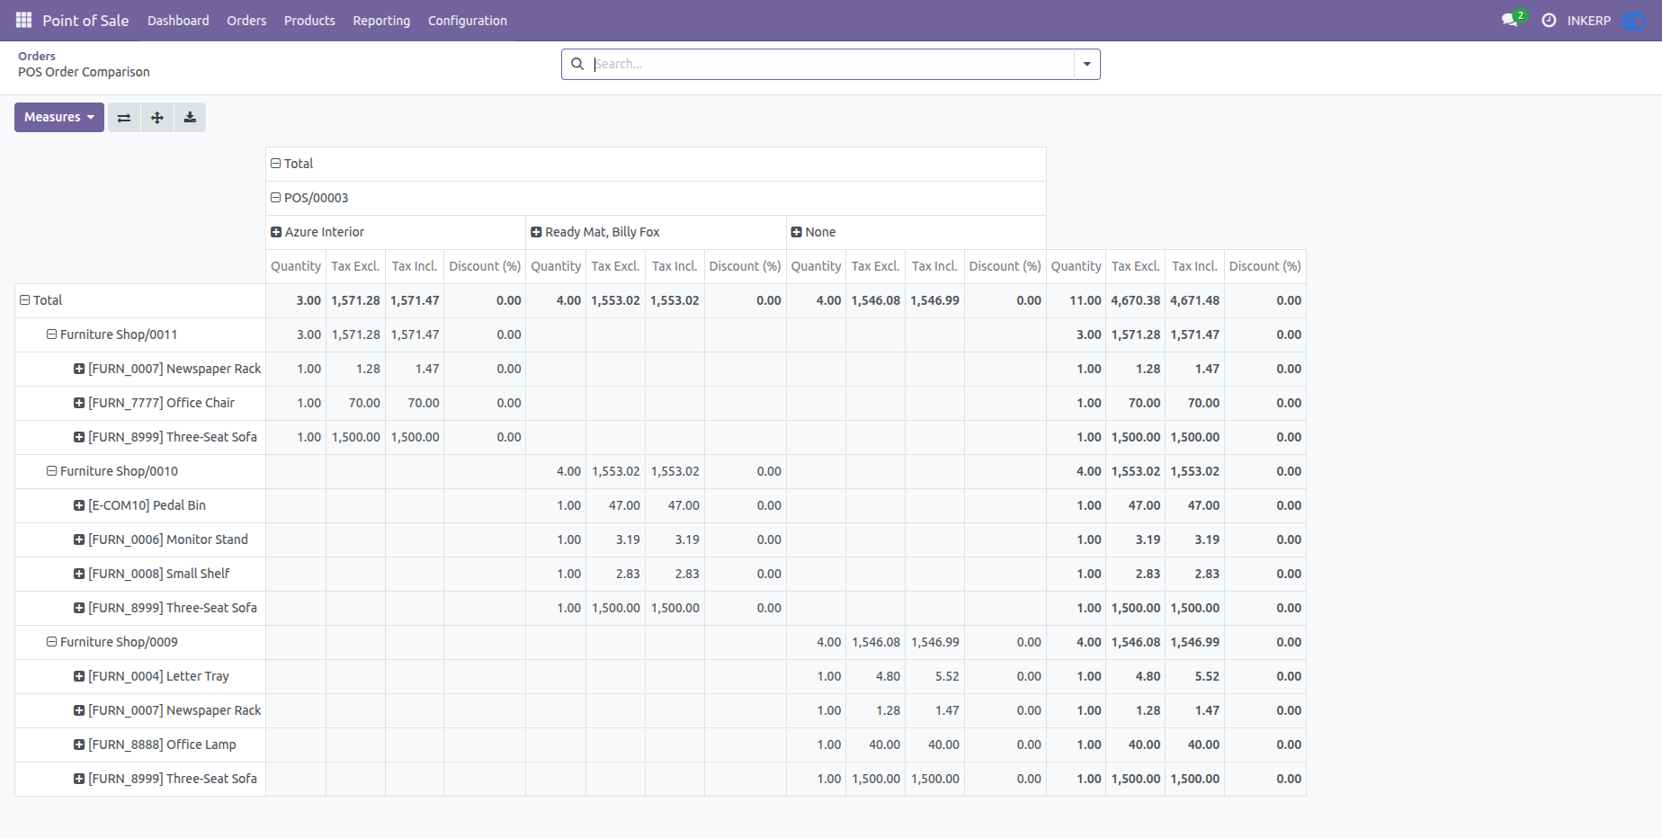Sort by Ready Mat Tax Excl. column
The image size is (1662, 838).
pyautogui.click(x=615, y=266)
